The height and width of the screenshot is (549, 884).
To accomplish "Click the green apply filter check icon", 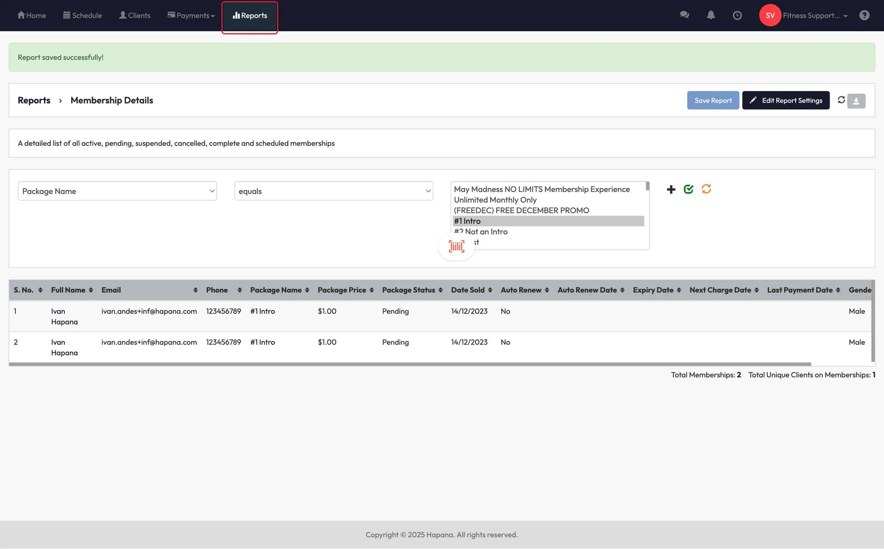I will [x=688, y=189].
